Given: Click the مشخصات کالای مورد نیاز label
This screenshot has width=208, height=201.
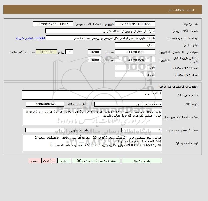Looking at the screenshot, I should (x=180, y=117).
